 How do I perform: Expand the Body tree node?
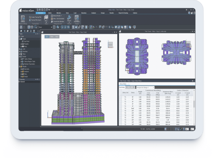tap(21, 46)
